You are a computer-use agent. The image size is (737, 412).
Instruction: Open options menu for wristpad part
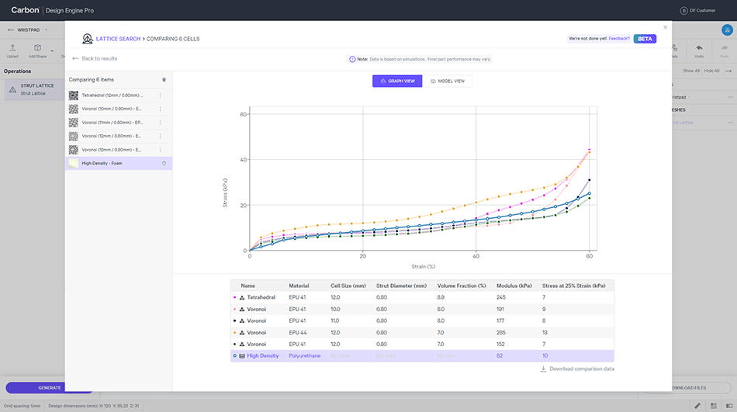pos(730,97)
